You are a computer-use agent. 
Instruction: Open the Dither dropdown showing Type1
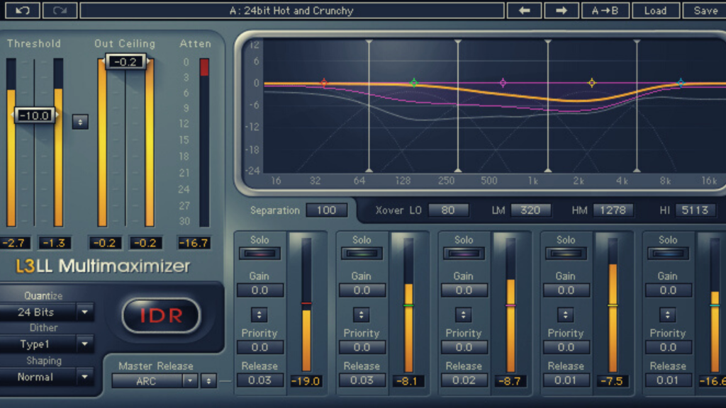pyautogui.click(x=46, y=344)
